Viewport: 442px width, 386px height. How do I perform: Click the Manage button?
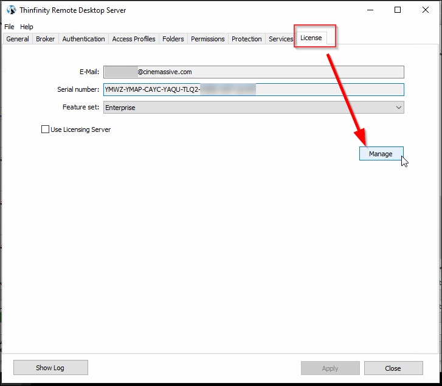point(381,154)
